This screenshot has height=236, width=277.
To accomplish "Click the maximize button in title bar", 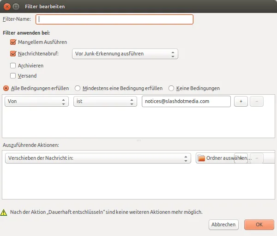I will 16,7.
